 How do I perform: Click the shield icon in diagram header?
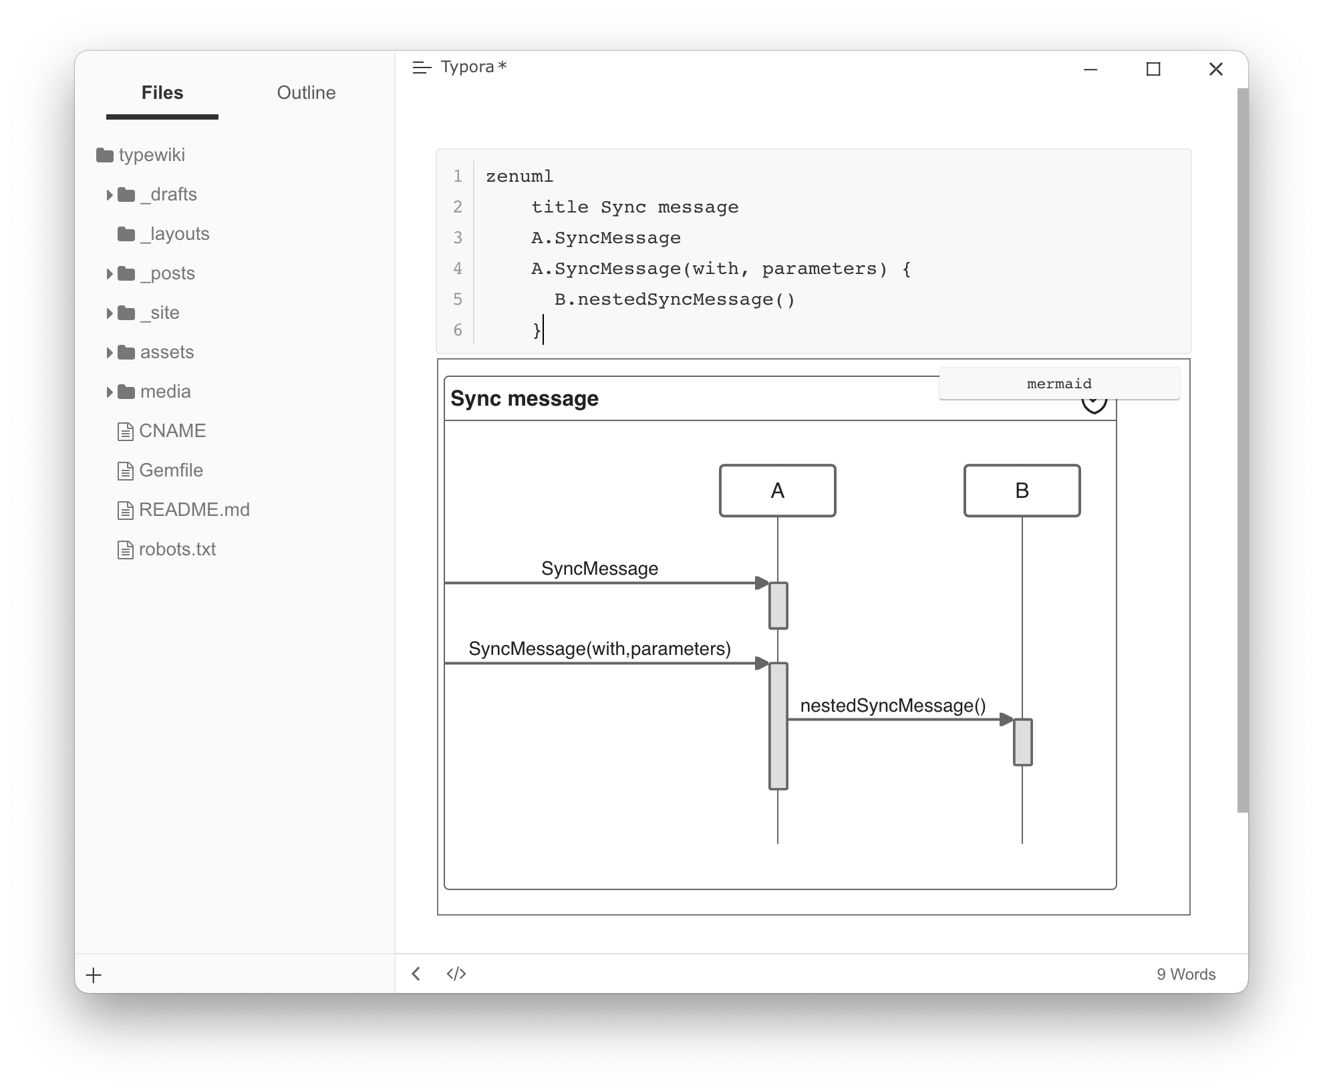coord(1094,406)
